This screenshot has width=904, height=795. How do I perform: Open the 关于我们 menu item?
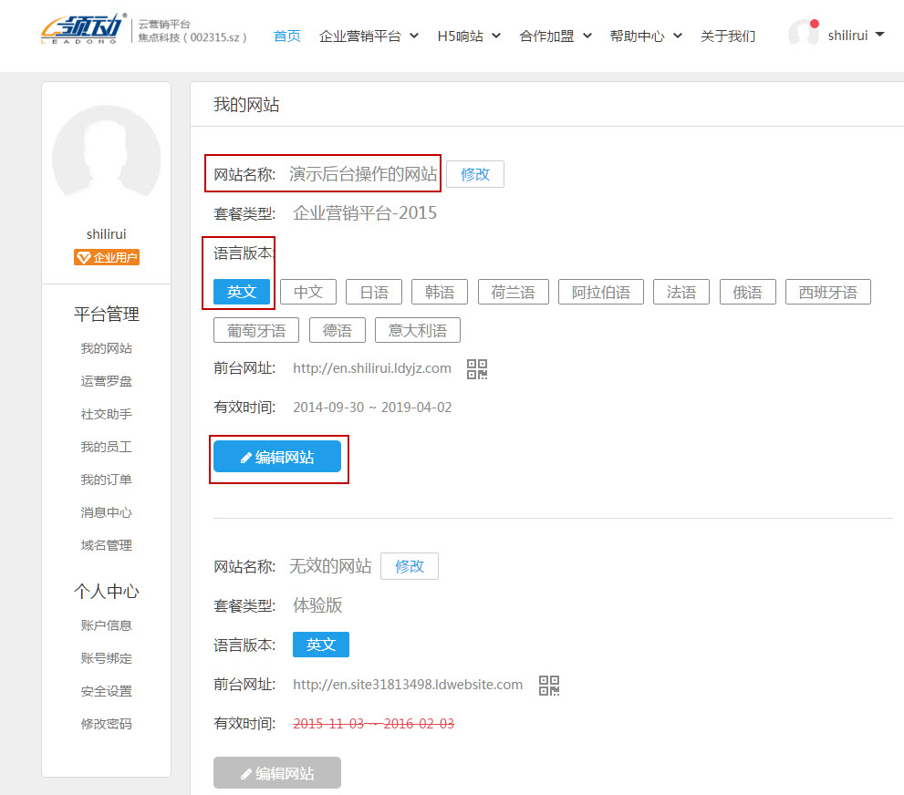(x=727, y=36)
